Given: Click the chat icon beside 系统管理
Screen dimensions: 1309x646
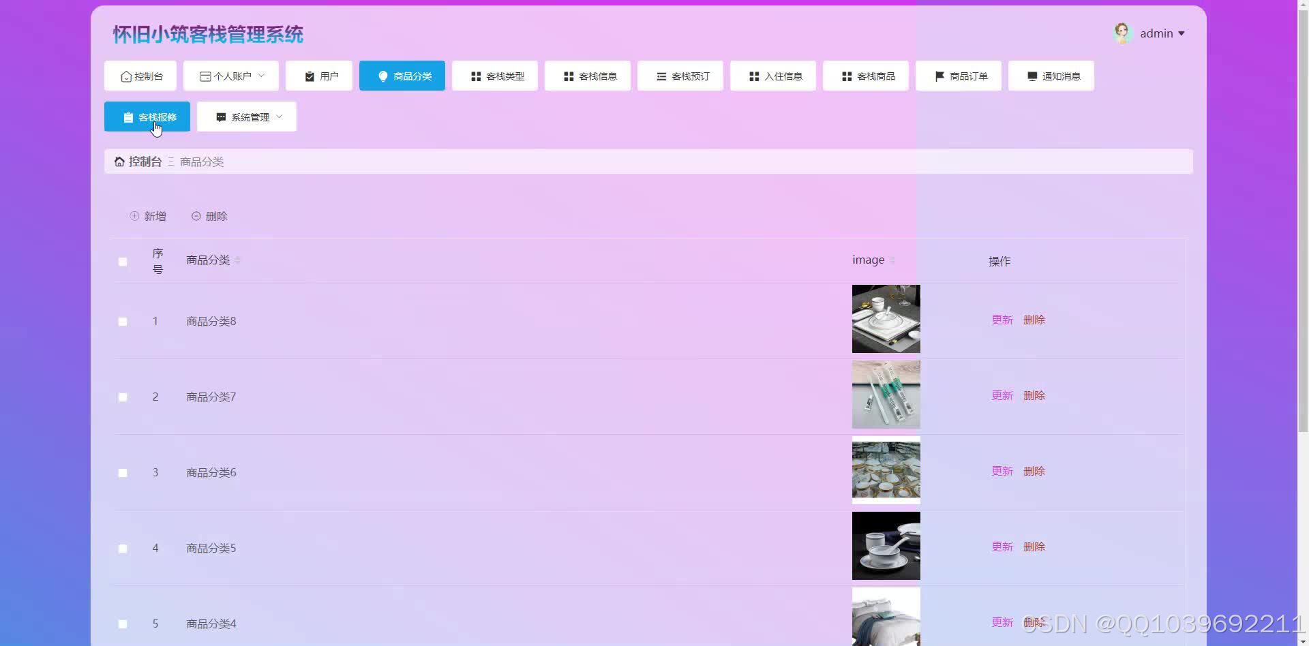Looking at the screenshot, I should click(x=221, y=117).
